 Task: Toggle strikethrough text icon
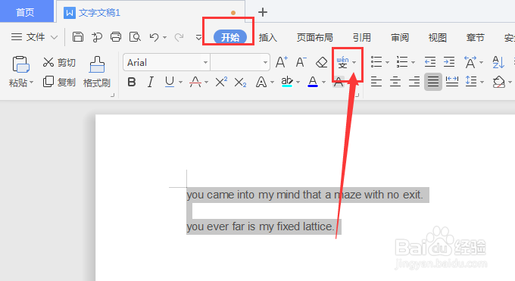coord(195,82)
